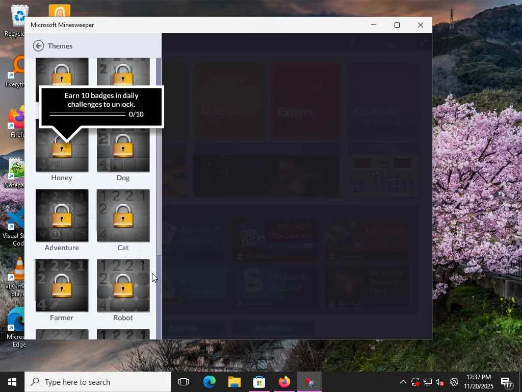Click the sync status tray icon

pos(415,382)
